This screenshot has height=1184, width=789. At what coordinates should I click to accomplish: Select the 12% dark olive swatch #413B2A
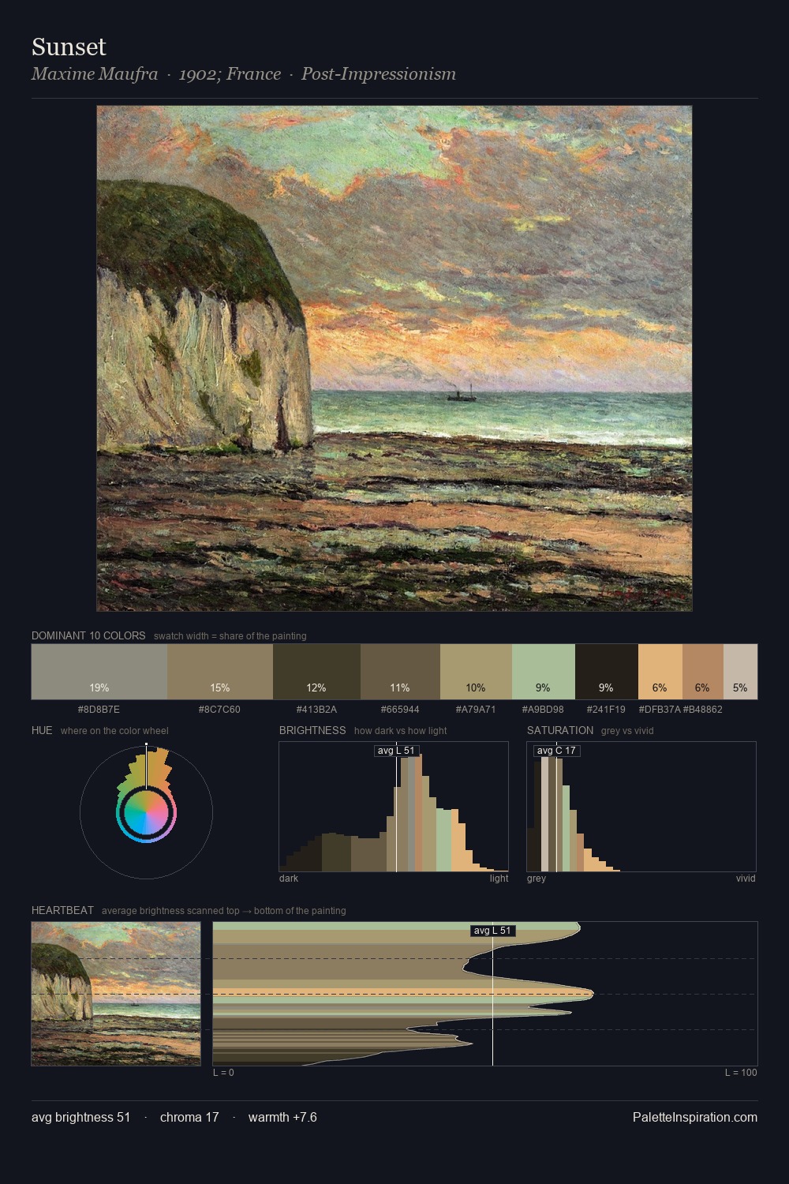[316, 672]
